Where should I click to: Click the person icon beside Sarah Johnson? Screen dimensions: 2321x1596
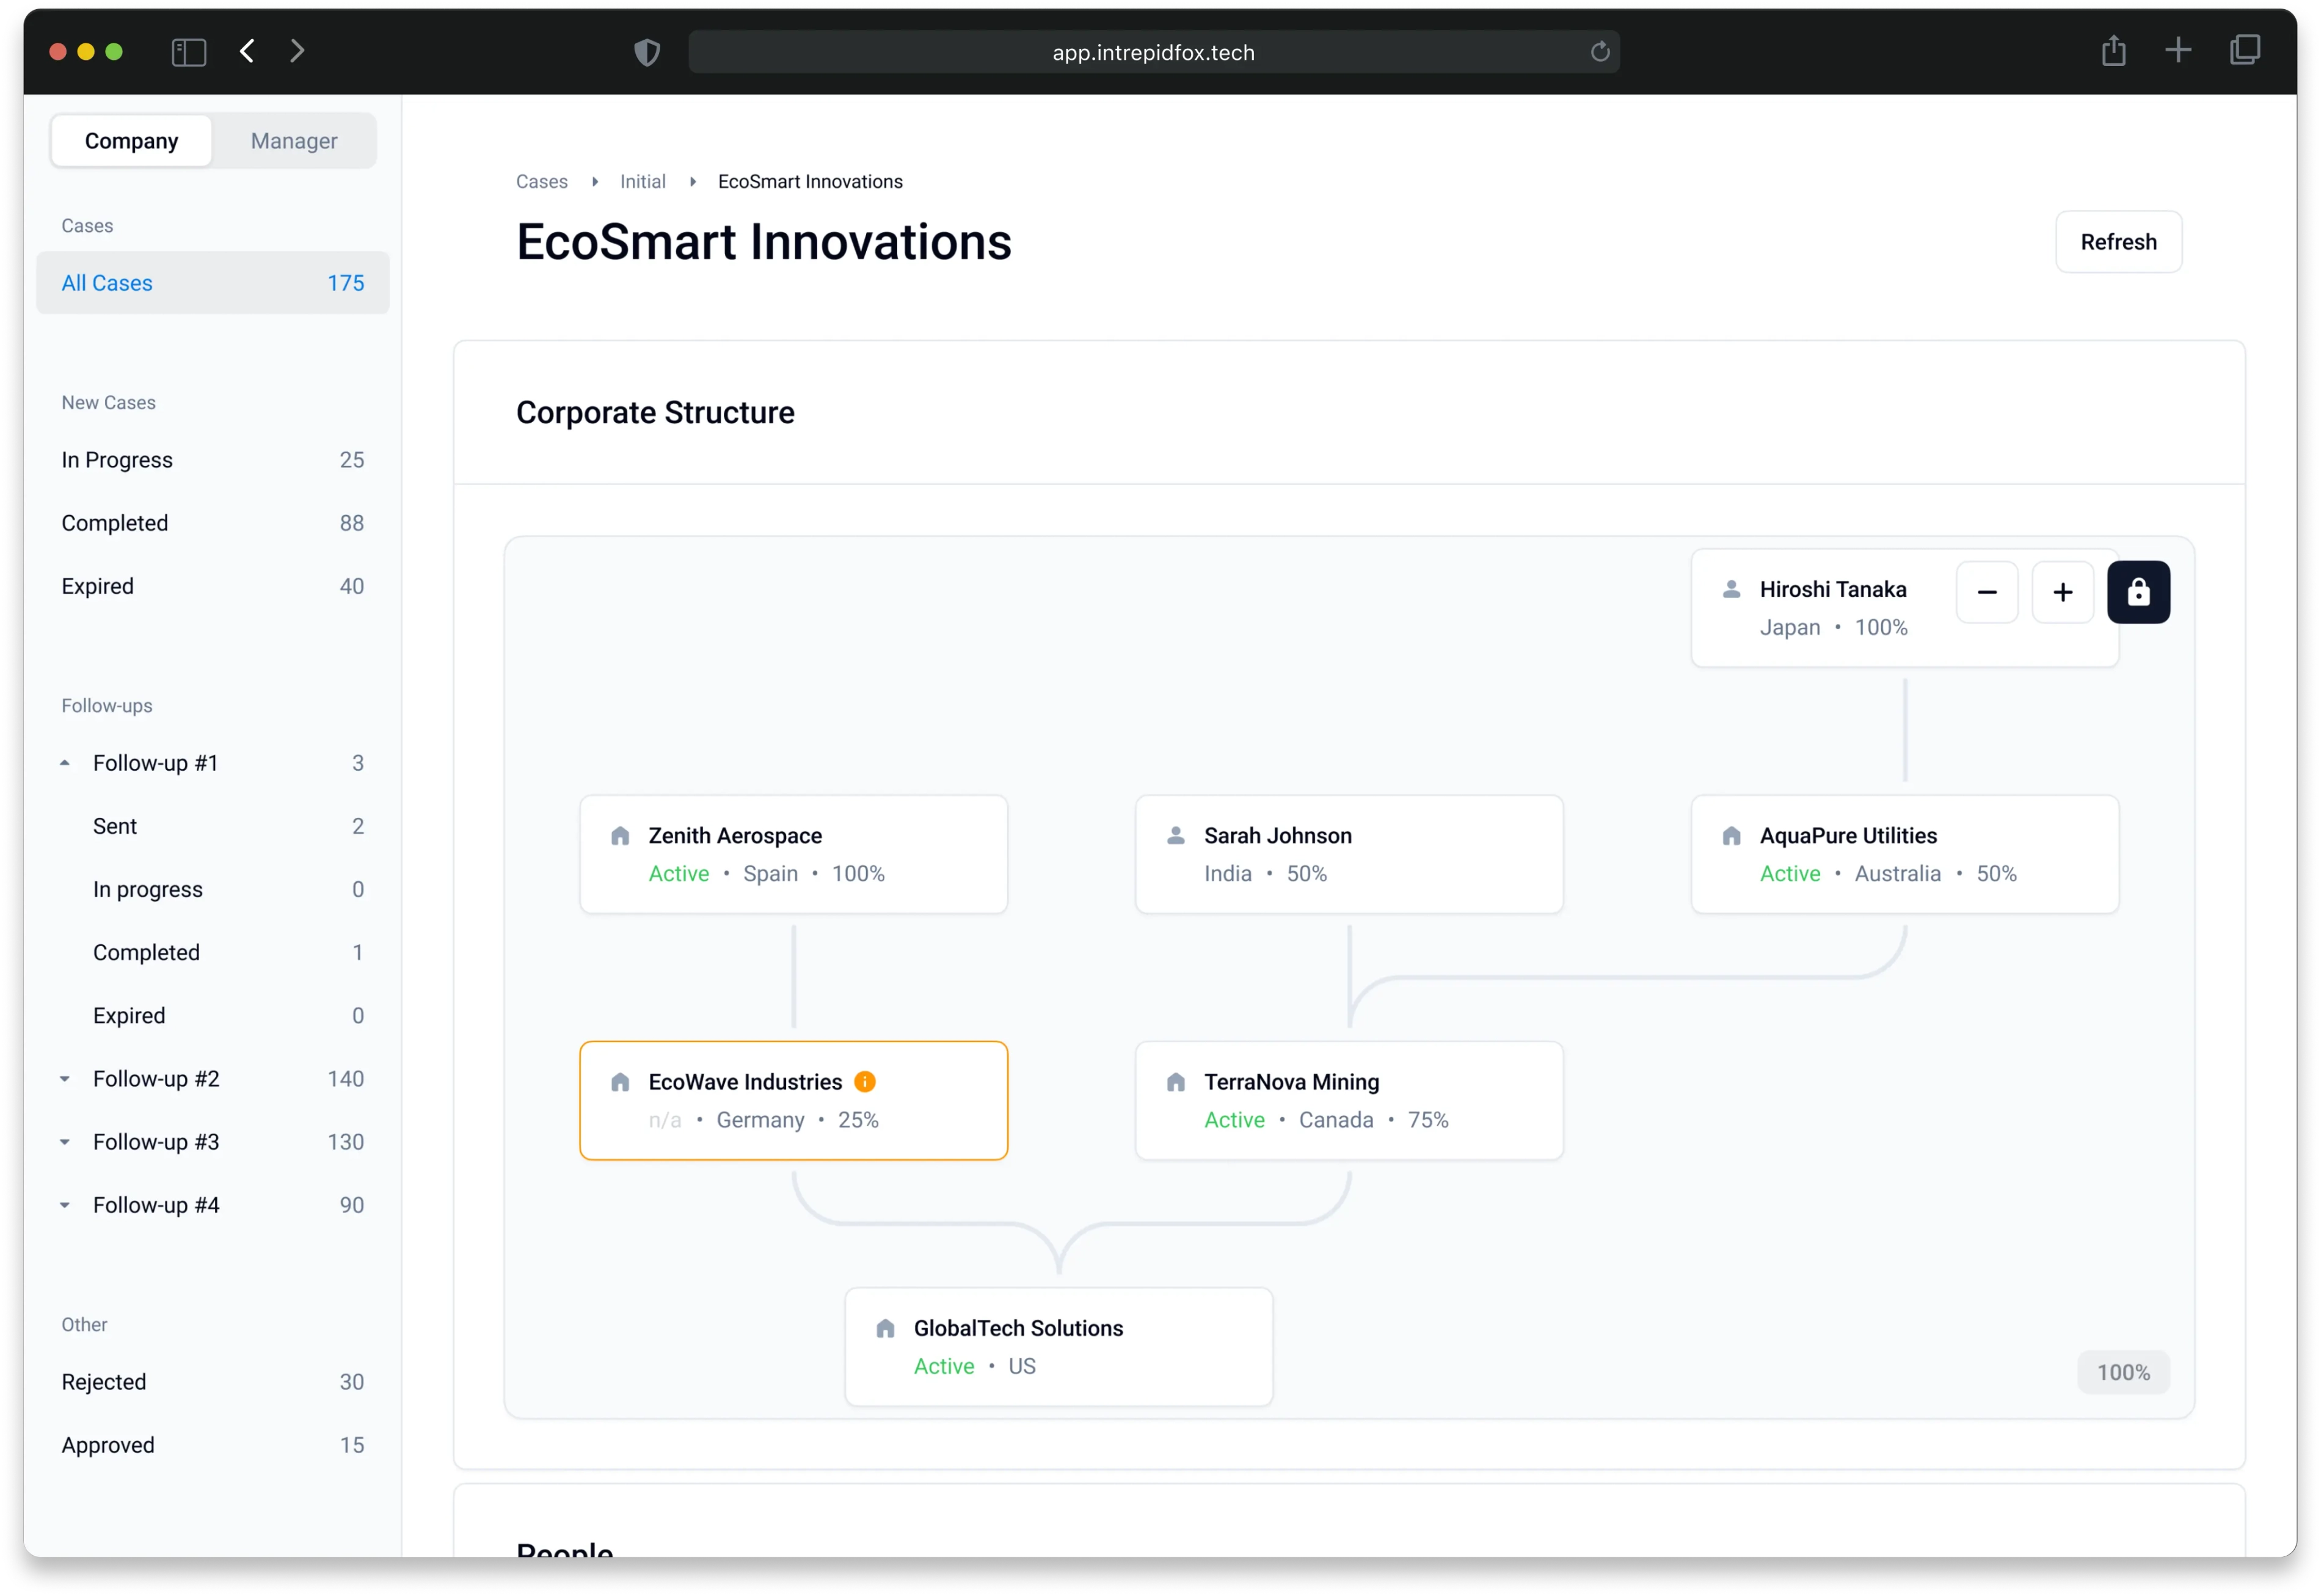pyautogui.click(x=1175, y=835)
